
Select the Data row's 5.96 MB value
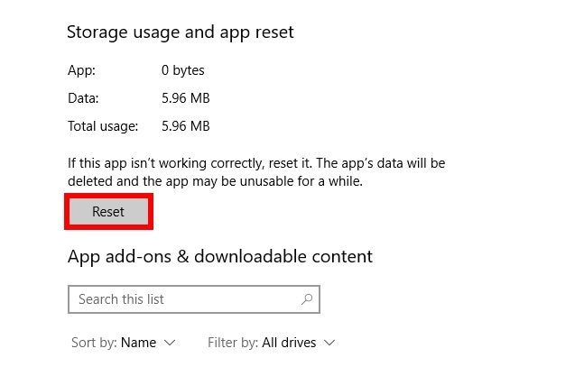pos(185,98)
